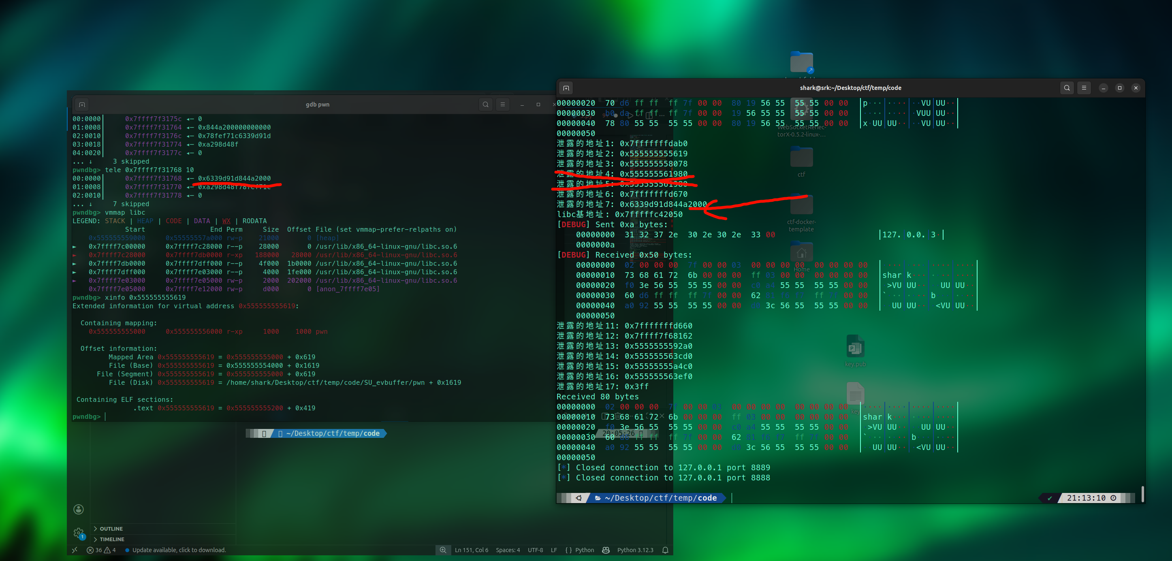The image size is (1172, 561).
Task: Click the leaked address 17 value 0x3ff
Action: pyautogui.click(x=636, y=387)
